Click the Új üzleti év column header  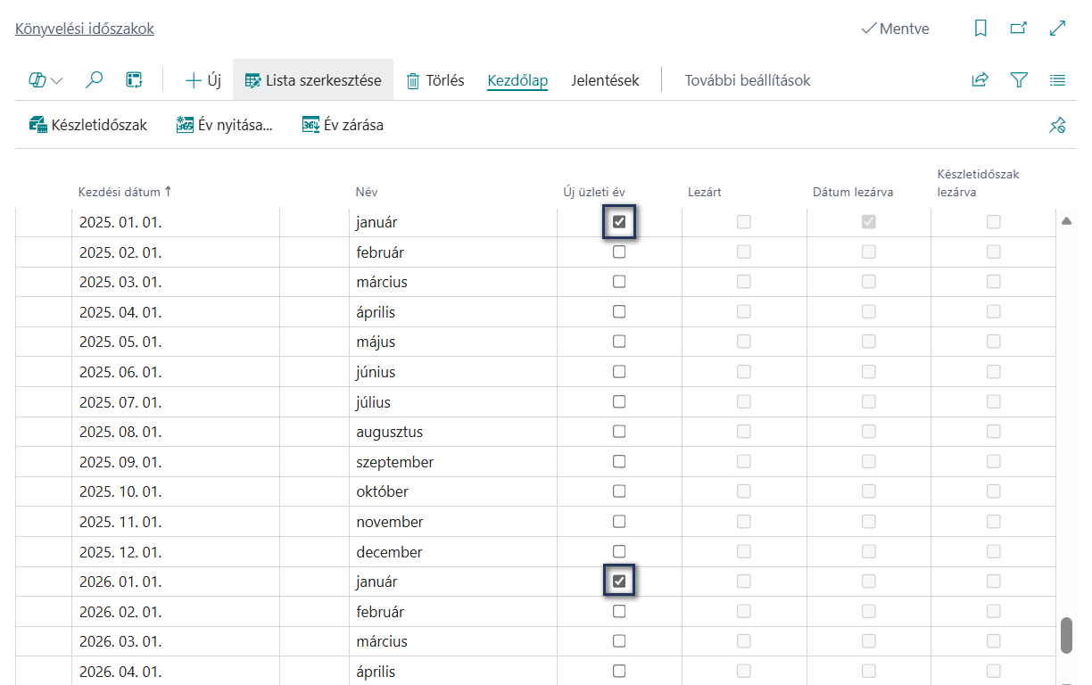click(594, 192)
